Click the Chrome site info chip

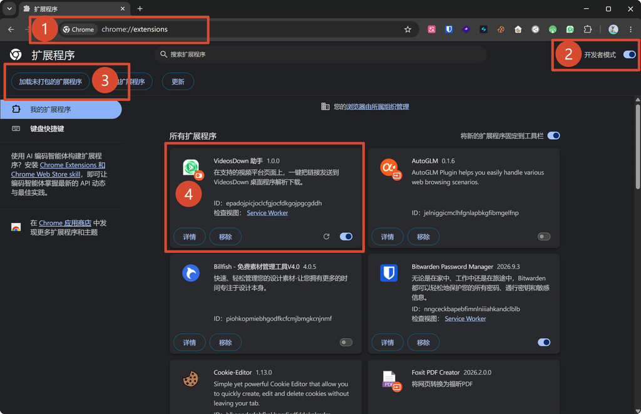pos(78,29)
